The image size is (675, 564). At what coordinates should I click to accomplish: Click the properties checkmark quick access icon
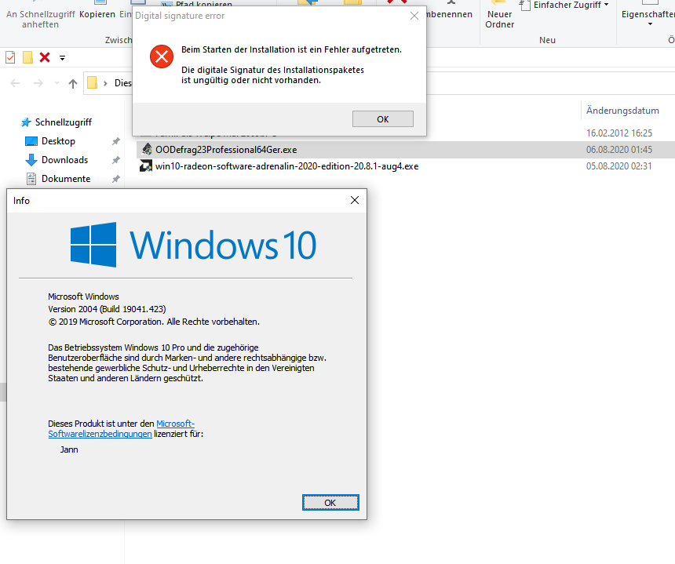10,57
